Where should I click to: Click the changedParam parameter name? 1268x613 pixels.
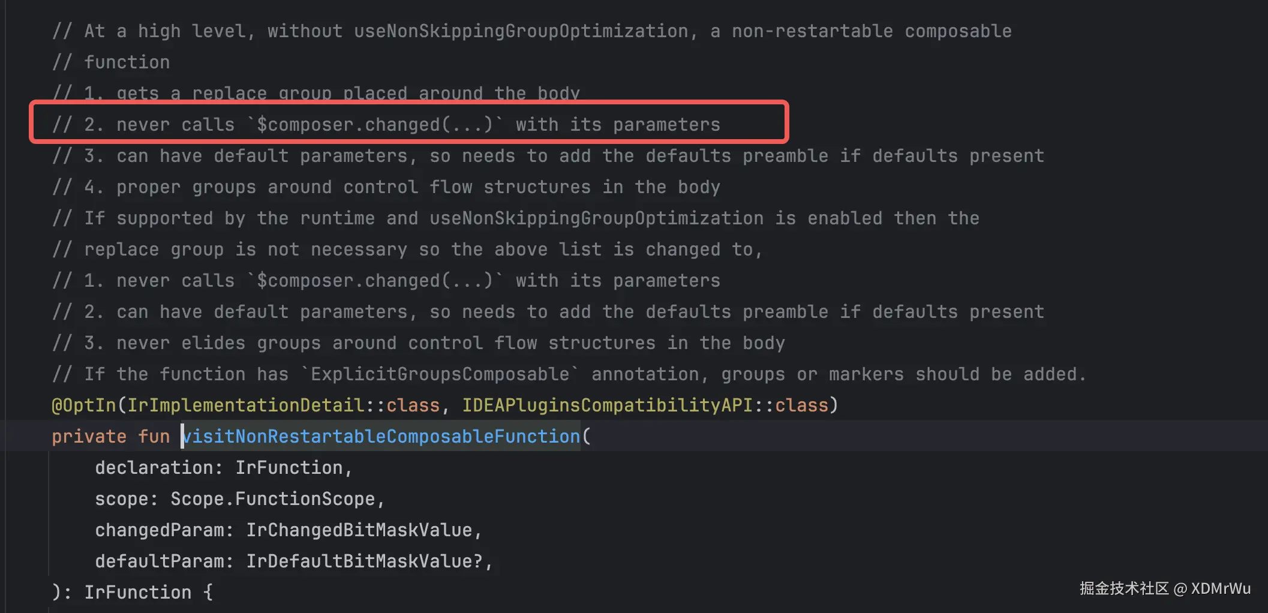(159, 530)
